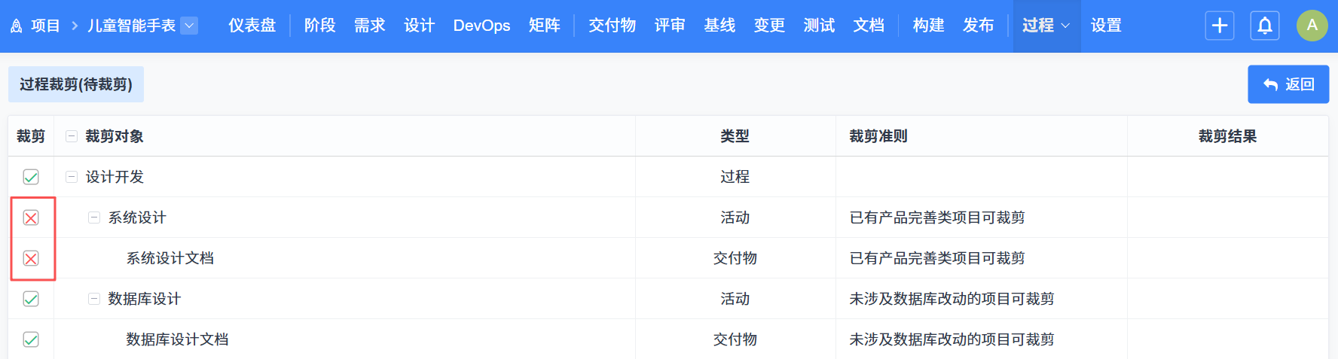The height and width of the screenshot is (359, 1338).
Task: Click the return arrow button 返回
Action: [x=1288, y=84]
